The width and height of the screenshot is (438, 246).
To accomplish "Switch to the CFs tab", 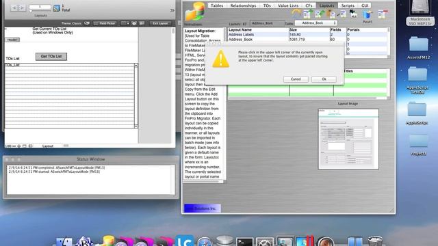I will tap(309, 5).
